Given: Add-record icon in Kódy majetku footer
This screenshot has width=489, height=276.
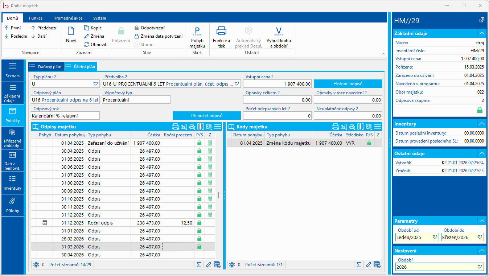Looking at the screenshot, I should pyautogui.click(x=377, y=265).
